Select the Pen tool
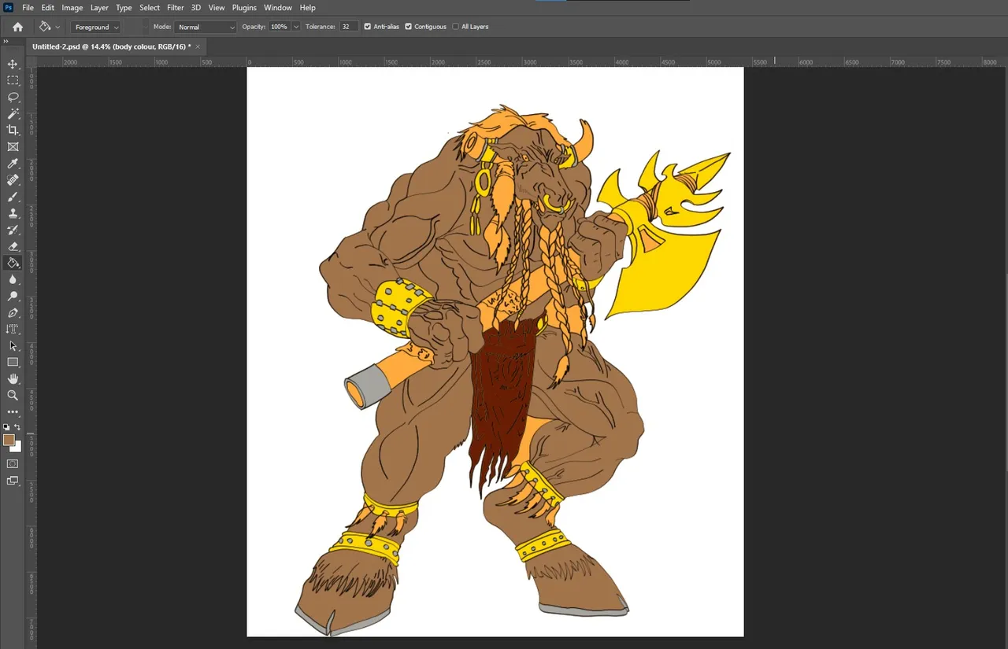Viewport: 1008px width, 649px height. point(13,313)
